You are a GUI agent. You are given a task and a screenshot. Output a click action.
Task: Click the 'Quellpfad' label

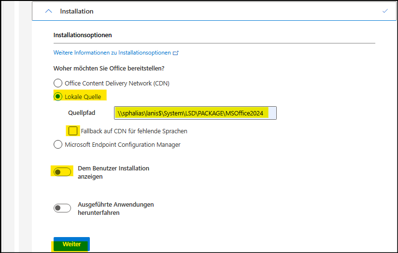(82, 113)
